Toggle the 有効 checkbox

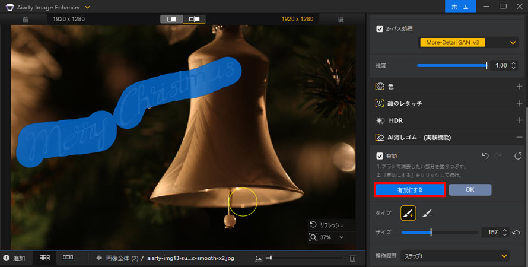coord(380,156)
